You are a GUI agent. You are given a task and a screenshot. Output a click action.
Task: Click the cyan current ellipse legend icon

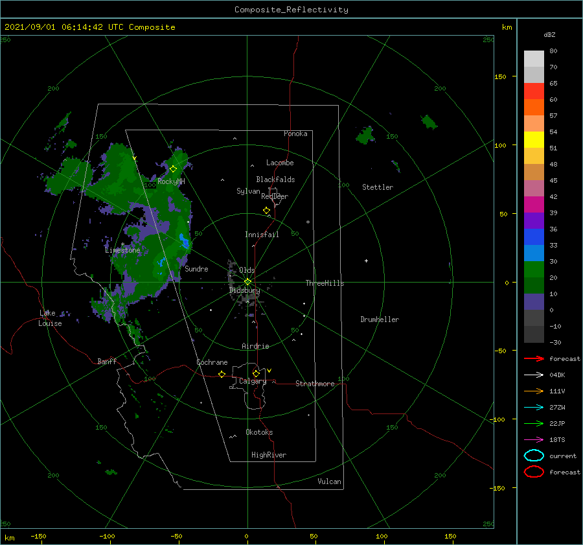click(x=534, y=456)
